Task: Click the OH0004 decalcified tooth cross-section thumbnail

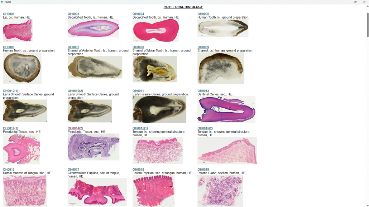Action: 156,30
